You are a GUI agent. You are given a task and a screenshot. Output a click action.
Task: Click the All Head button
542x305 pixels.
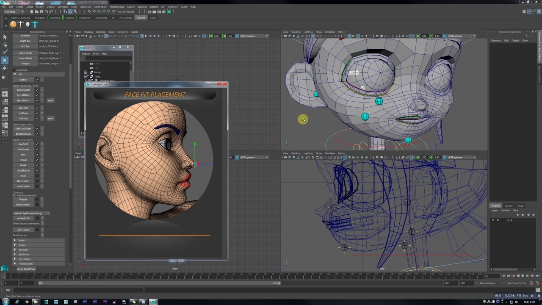coord(25,36)
